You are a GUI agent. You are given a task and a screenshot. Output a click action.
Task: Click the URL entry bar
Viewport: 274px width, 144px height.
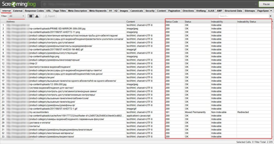(x=149, y=4)
